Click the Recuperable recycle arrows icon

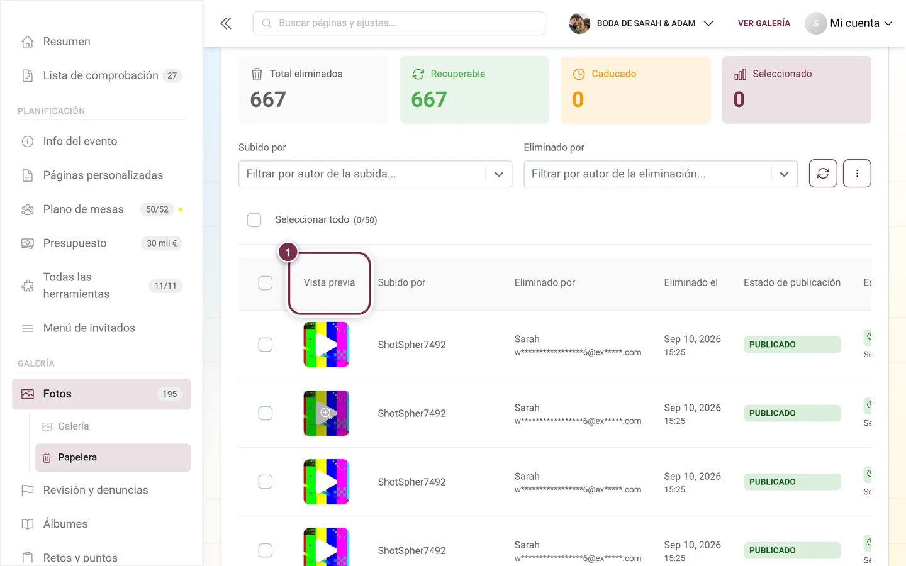418,74
